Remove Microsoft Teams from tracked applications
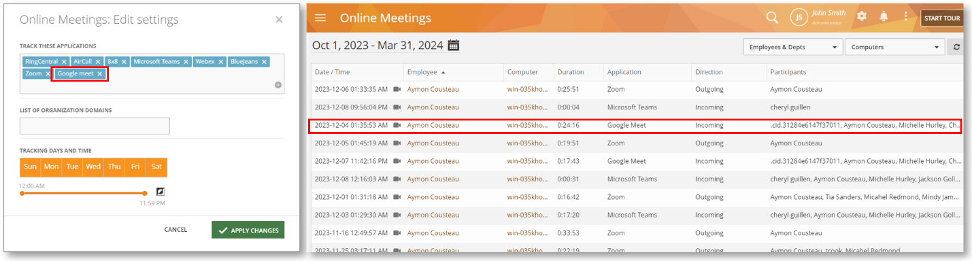The height and width of the screenshot is (261, 972). (x=186, y=62)
